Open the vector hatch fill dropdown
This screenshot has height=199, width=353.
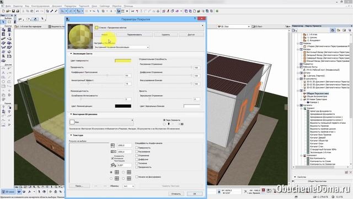[x=101, y=122]
